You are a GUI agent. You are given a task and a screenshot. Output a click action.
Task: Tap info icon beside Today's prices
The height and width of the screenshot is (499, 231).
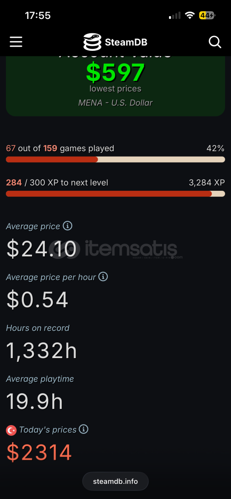click(x=83, y=429)
